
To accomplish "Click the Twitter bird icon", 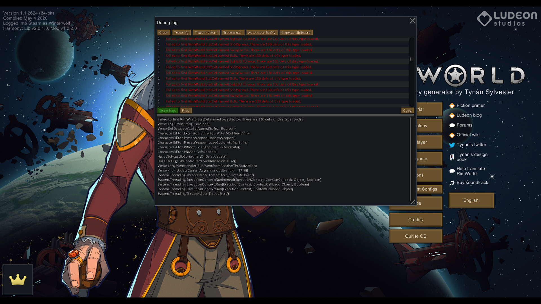I will 452,145.
